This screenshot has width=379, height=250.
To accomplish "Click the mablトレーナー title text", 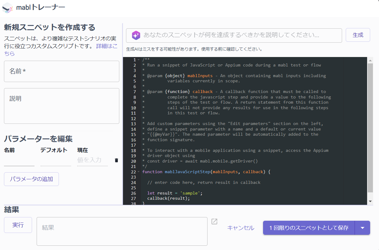I will 41,7.
